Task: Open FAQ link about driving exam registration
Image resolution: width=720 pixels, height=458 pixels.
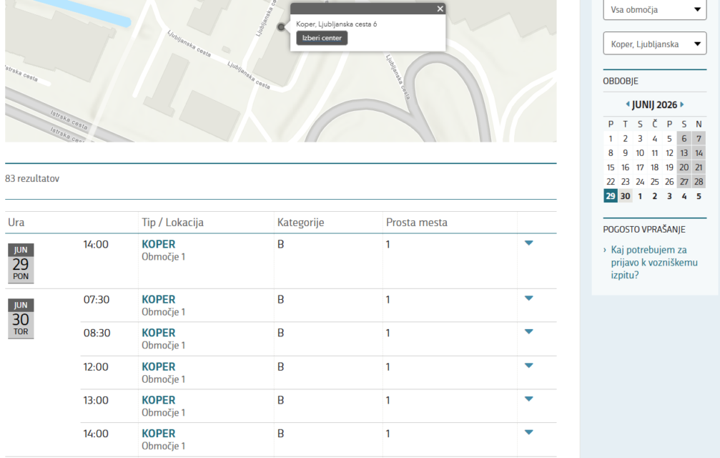Action: tap(648, 262)
